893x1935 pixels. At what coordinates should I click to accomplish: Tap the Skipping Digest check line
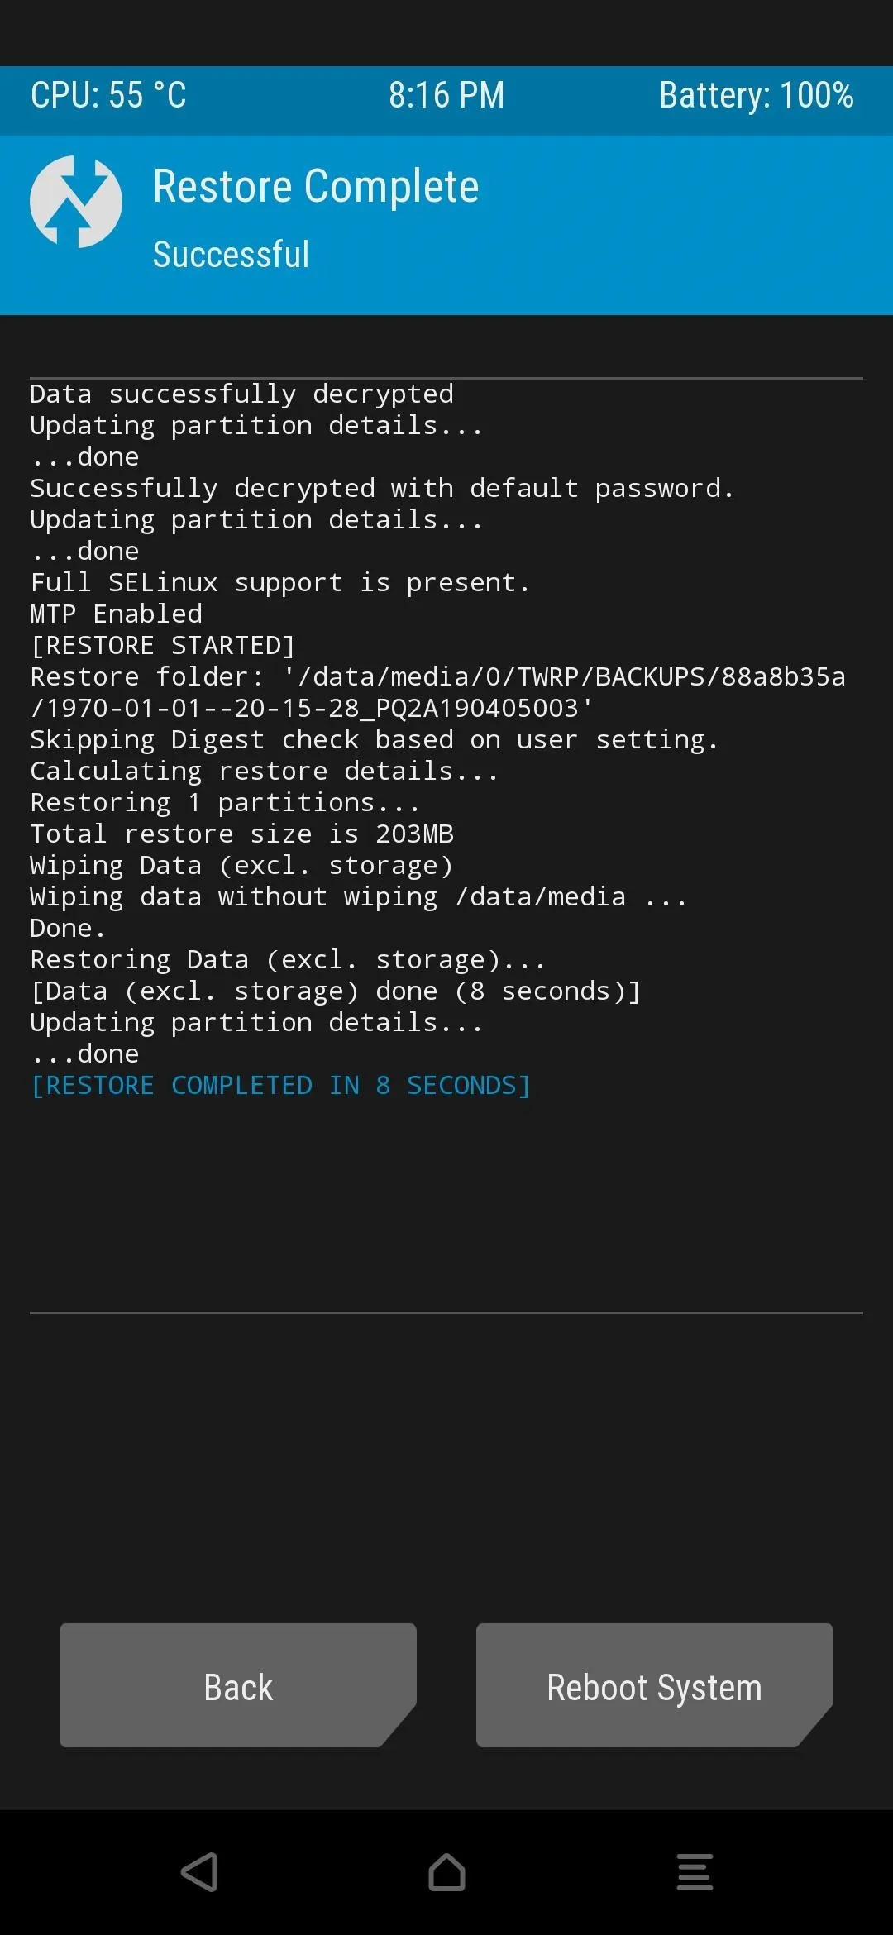tap(375, 739)
